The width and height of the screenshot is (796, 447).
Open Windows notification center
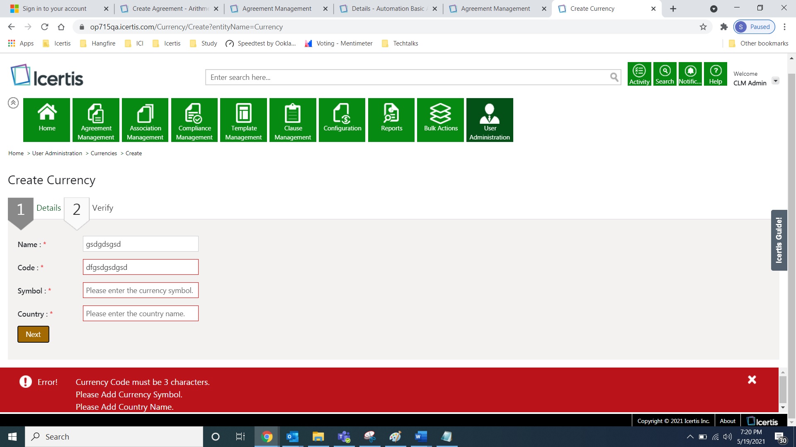coord(780,437)
